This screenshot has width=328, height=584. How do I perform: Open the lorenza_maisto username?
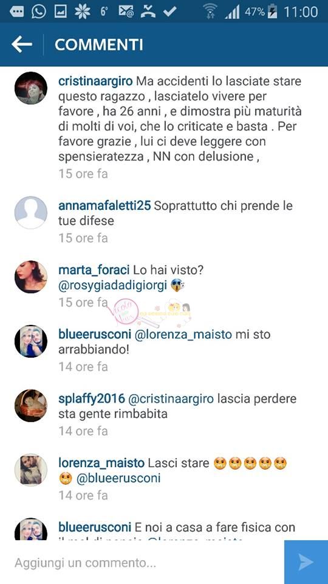[x=101, y=464]
